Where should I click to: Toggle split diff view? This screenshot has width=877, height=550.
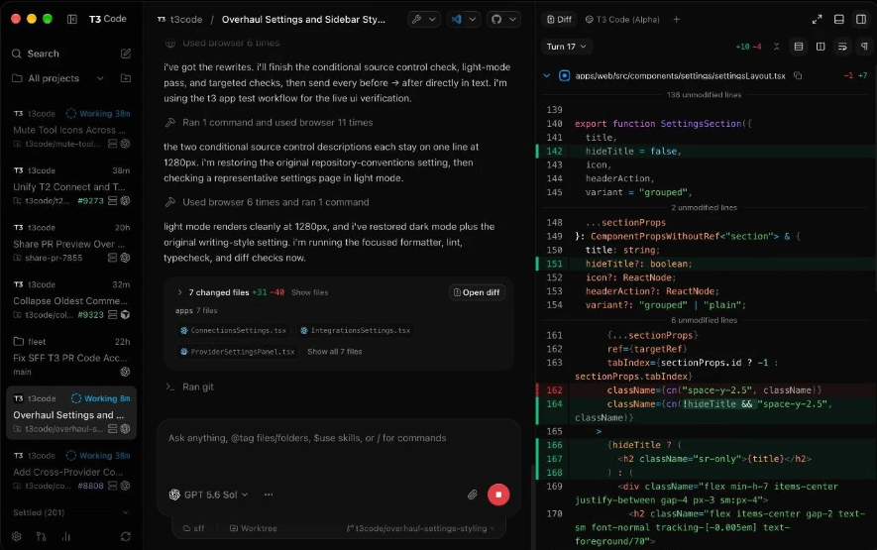(x=821, y=47)
